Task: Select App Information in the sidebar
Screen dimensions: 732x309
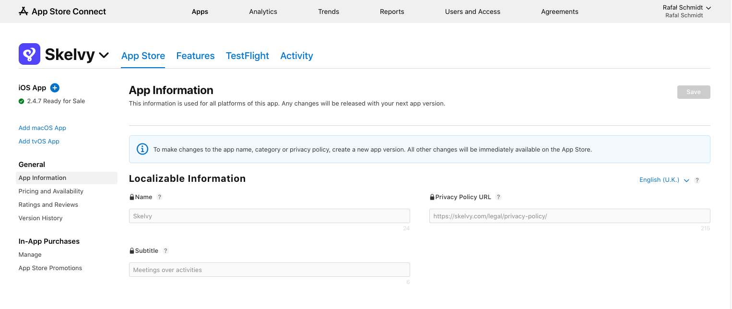Action: (x=67, y=178)
